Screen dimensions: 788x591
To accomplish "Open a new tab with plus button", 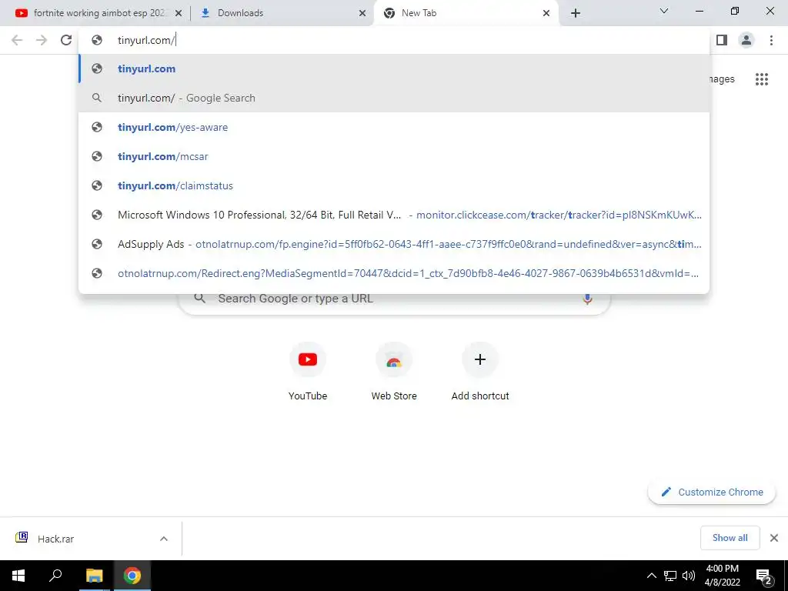I will click(576, 13).
